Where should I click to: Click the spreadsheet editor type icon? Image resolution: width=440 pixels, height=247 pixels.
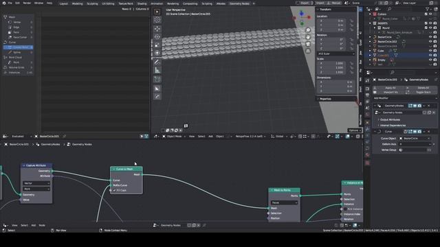click(x=5, y=136)
